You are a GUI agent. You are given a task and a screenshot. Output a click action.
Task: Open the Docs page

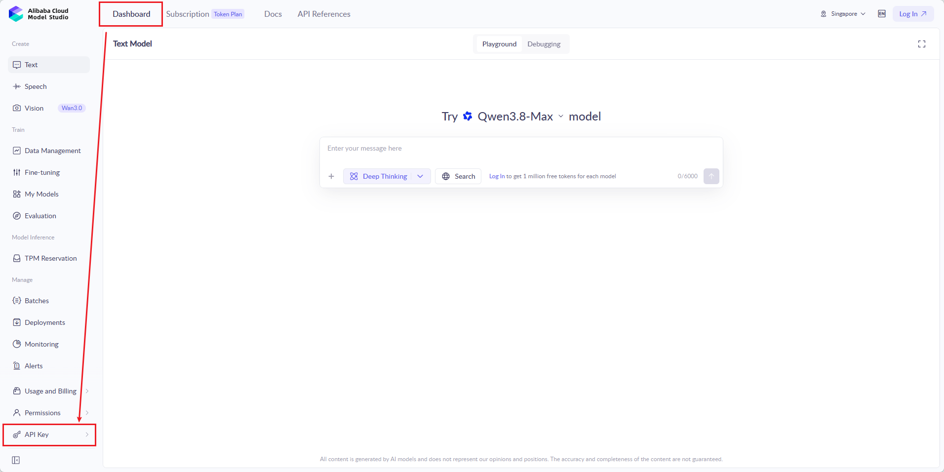pos(273,14)
